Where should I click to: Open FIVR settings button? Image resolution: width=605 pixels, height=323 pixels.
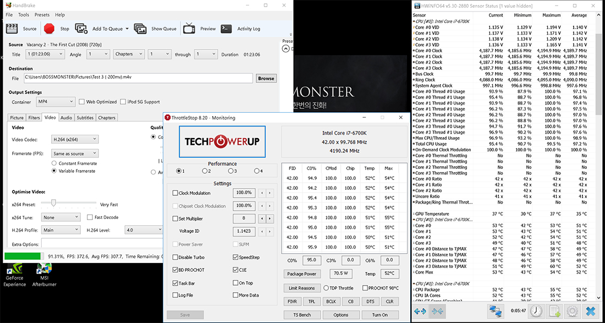coord(292,302)
